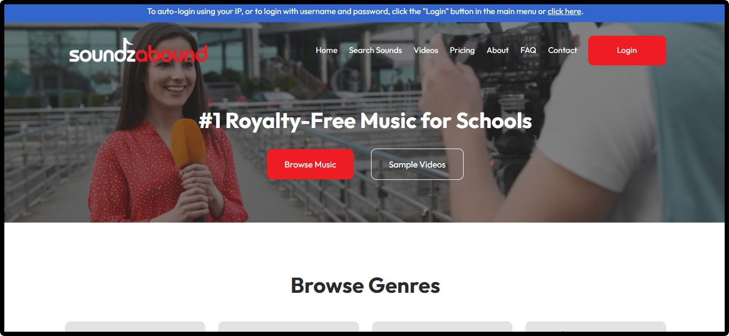The height and width of the screenshot is (336, 729).
Task: Open the Videos nav link
Action: (x=426, y=50)
